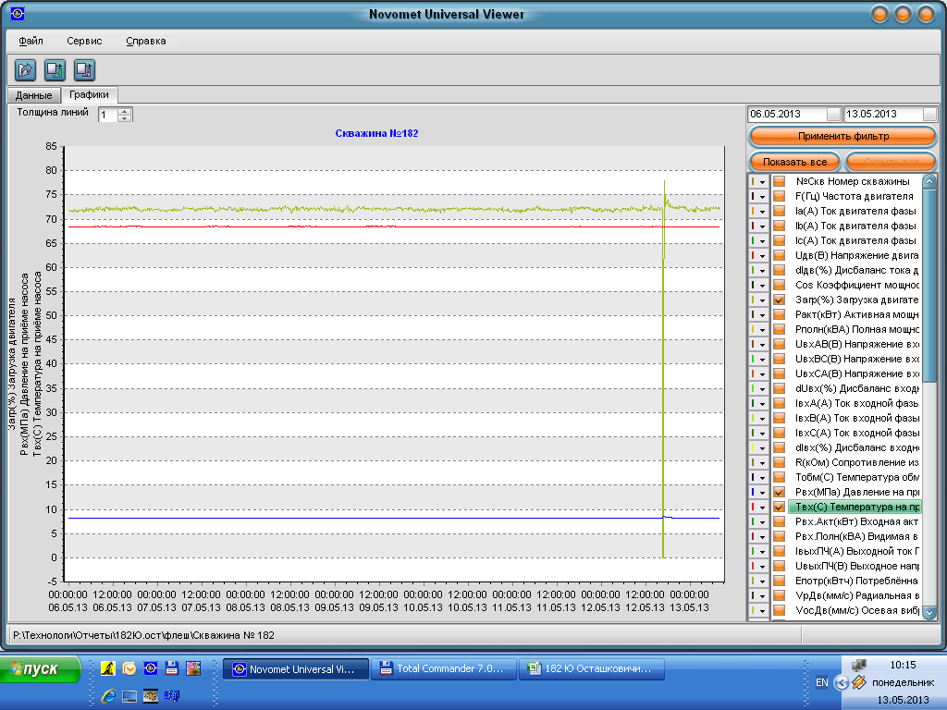Open color dropdown for Тобм(С) row
This screenshot has height=710, width=947.
coord(763,478)
